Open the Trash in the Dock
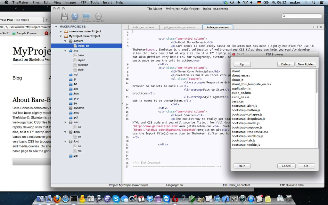This screenshot has width=328, height=205. coord(289,199)
